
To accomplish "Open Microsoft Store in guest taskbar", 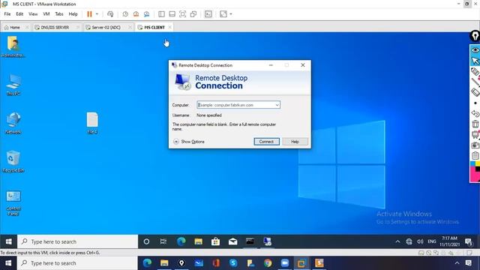I will [x=215, y=241].
